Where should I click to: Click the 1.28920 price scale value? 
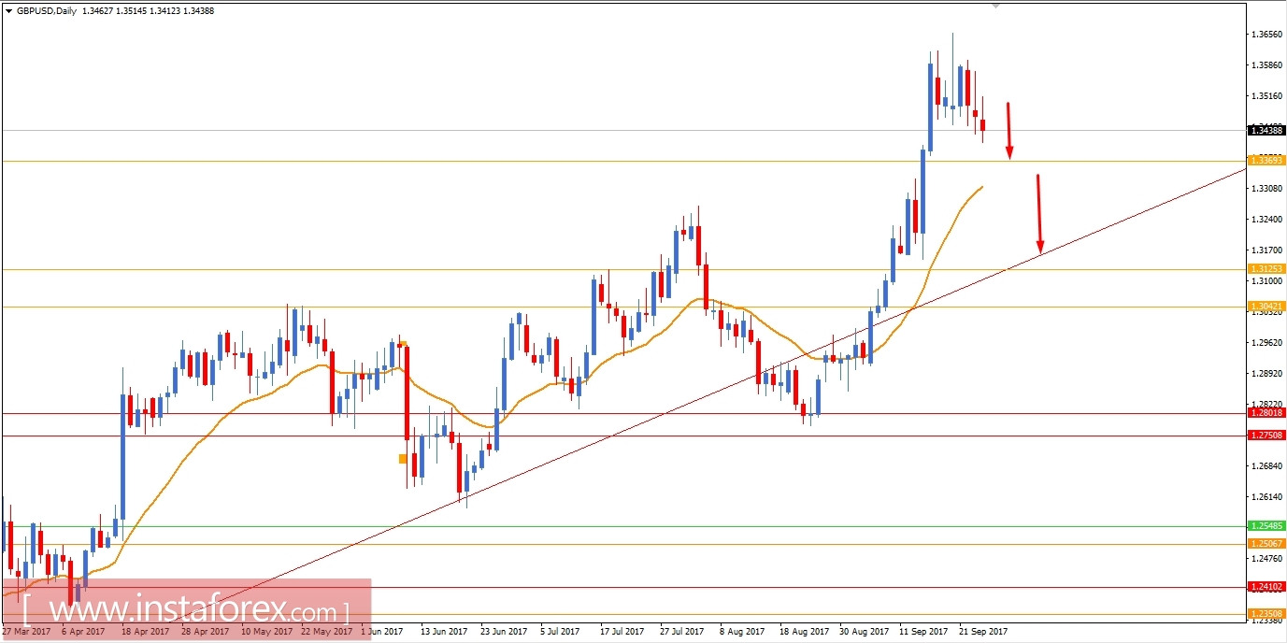1266,374
